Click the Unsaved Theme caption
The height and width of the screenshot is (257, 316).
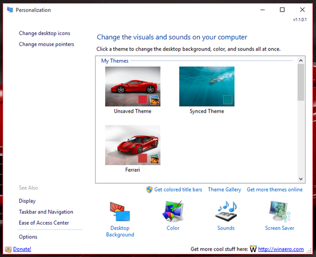click(x=133, y=112)
